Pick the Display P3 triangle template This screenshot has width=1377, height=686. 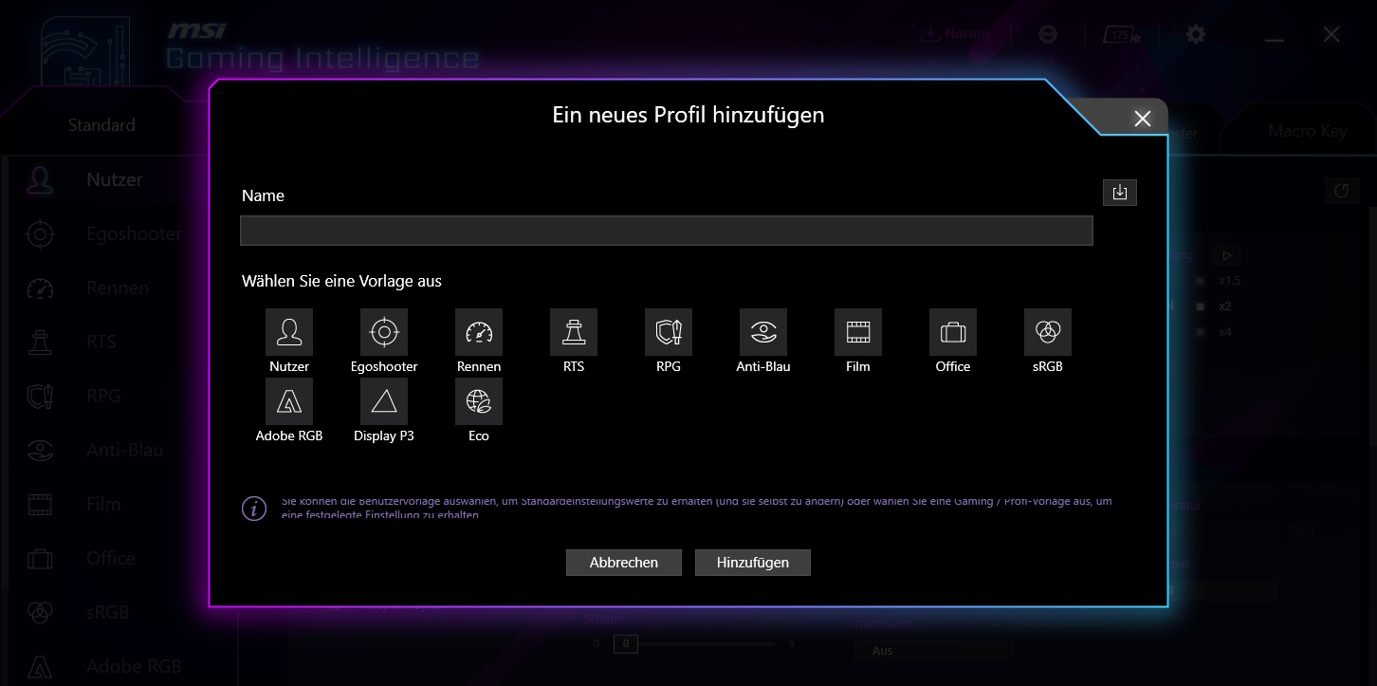(x=384, y=402)
